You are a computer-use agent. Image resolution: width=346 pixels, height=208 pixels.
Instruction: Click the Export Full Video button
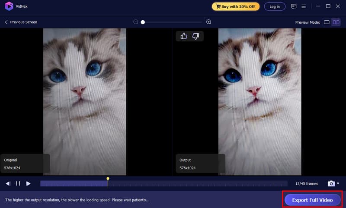pos(312,200)
